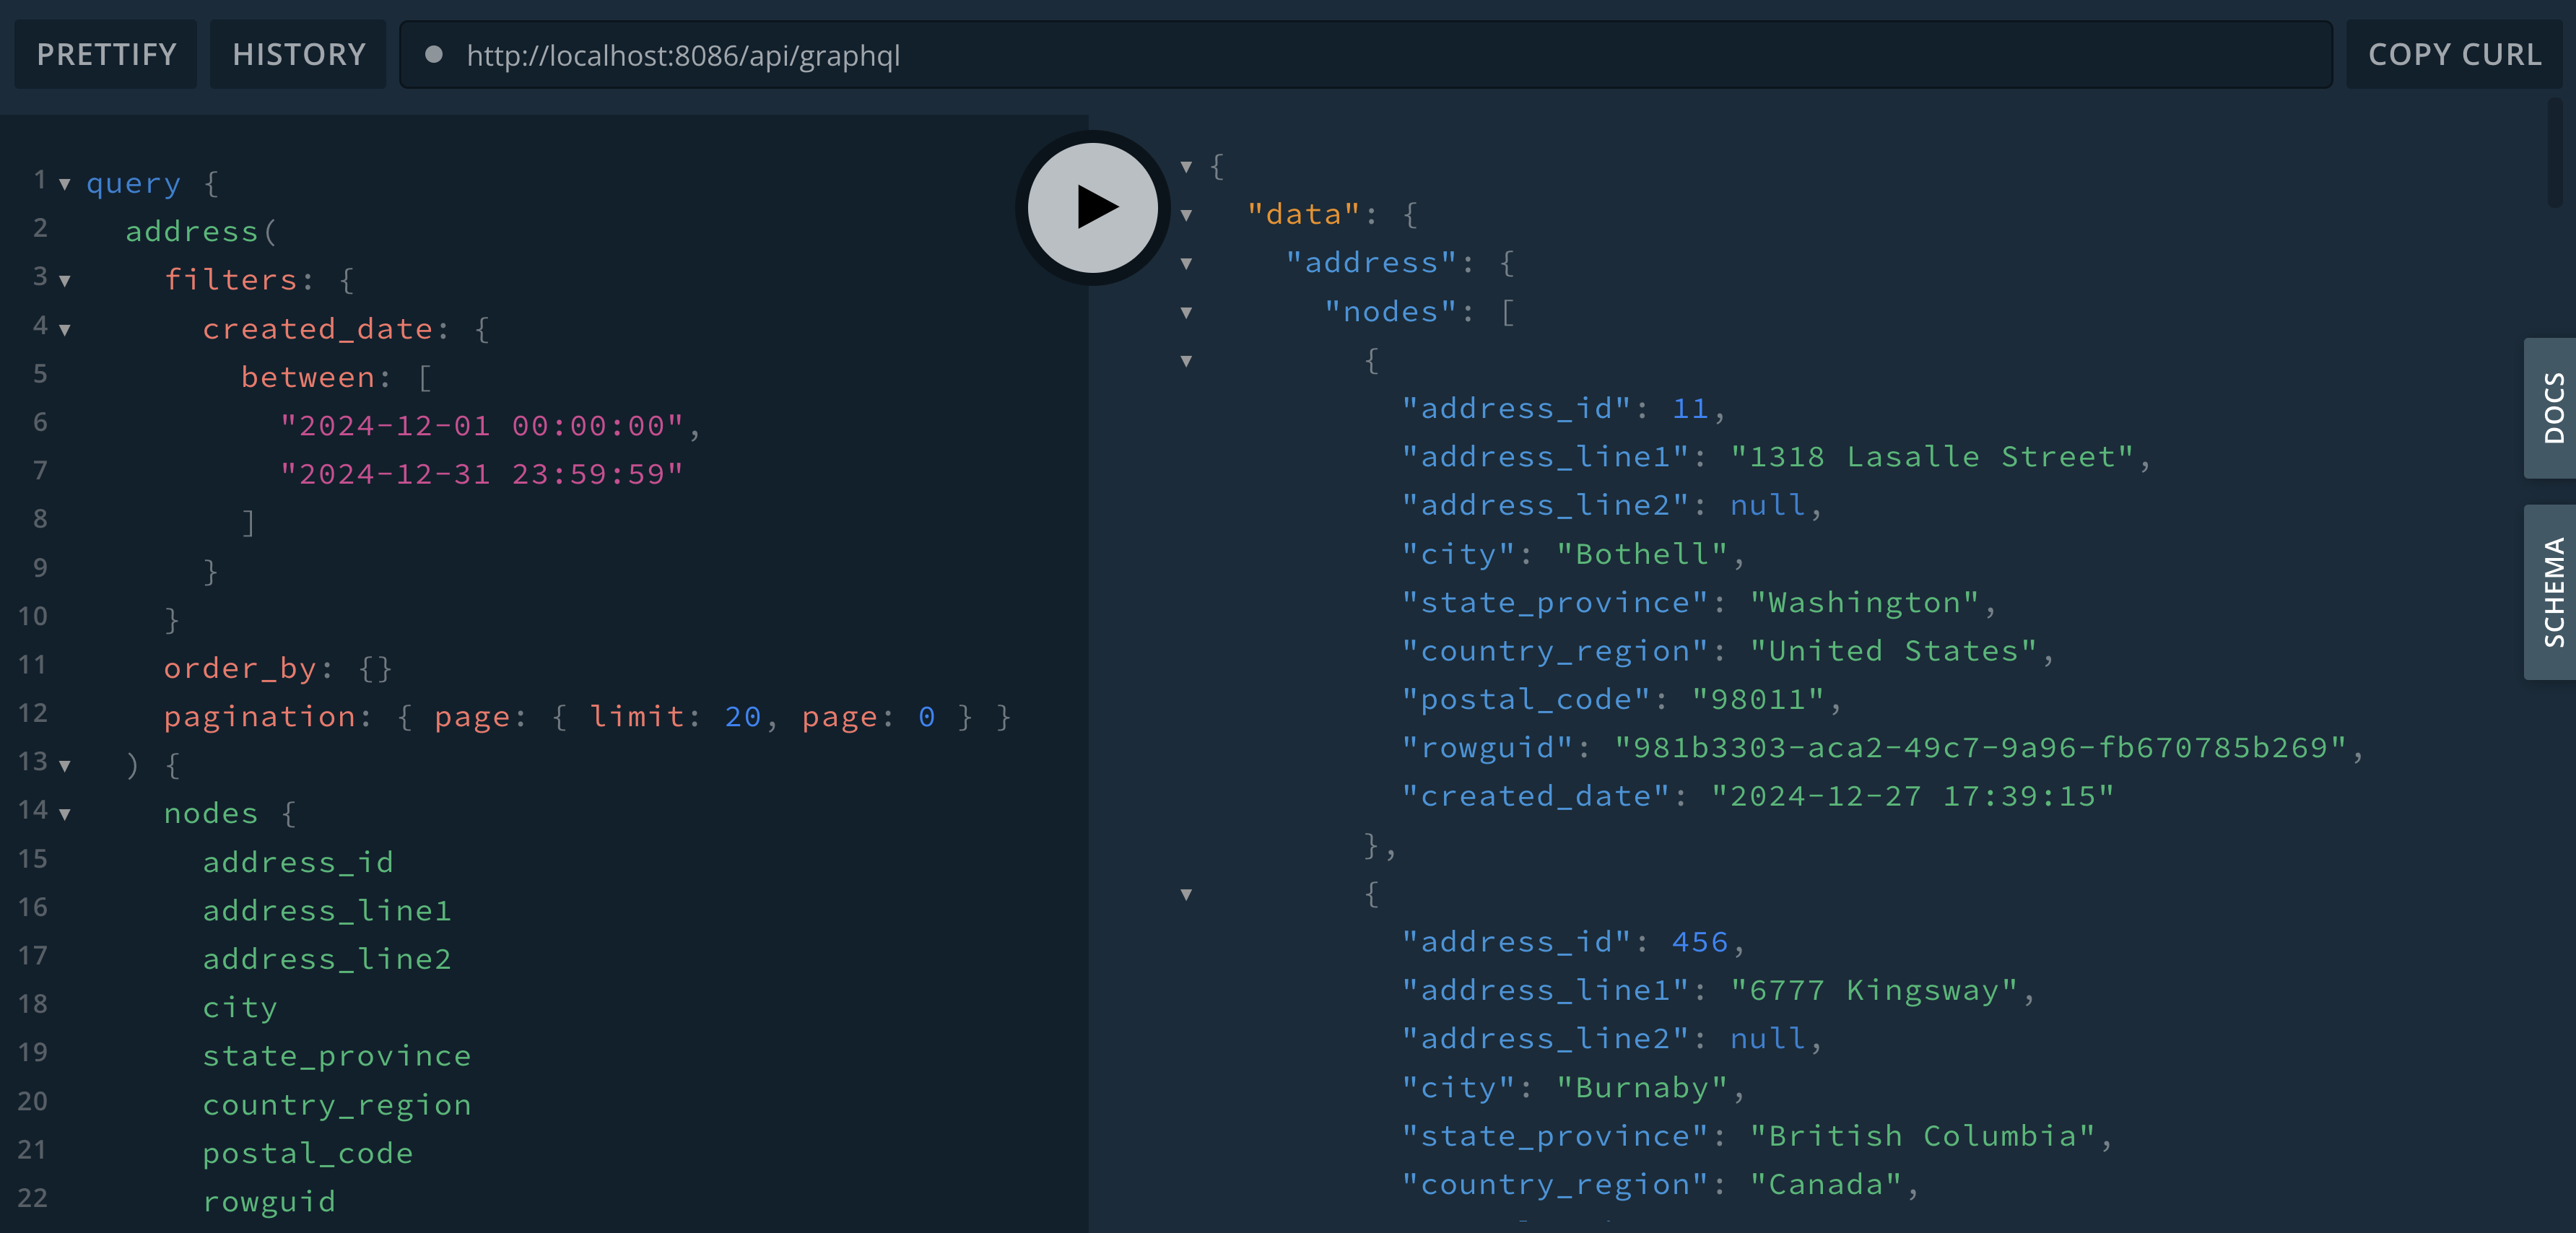Fold the created_date block on line 4
The width and height of the screenshot is (2576, 1233).
[x=65, y=329]
